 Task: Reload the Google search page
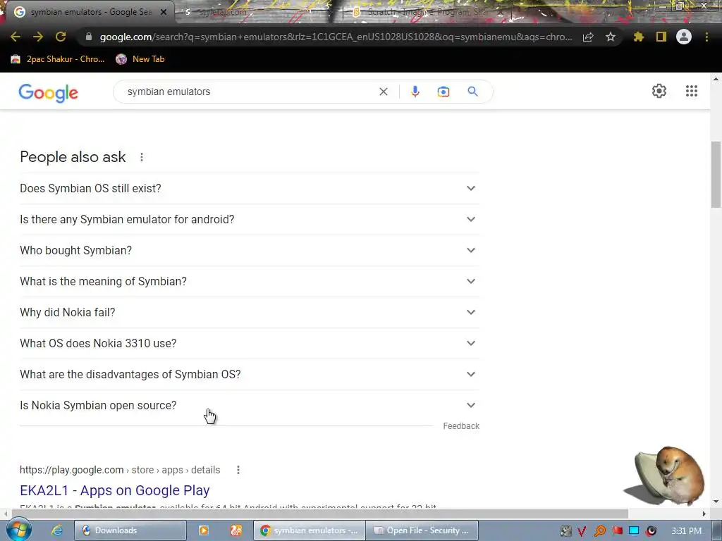[61, 37]
